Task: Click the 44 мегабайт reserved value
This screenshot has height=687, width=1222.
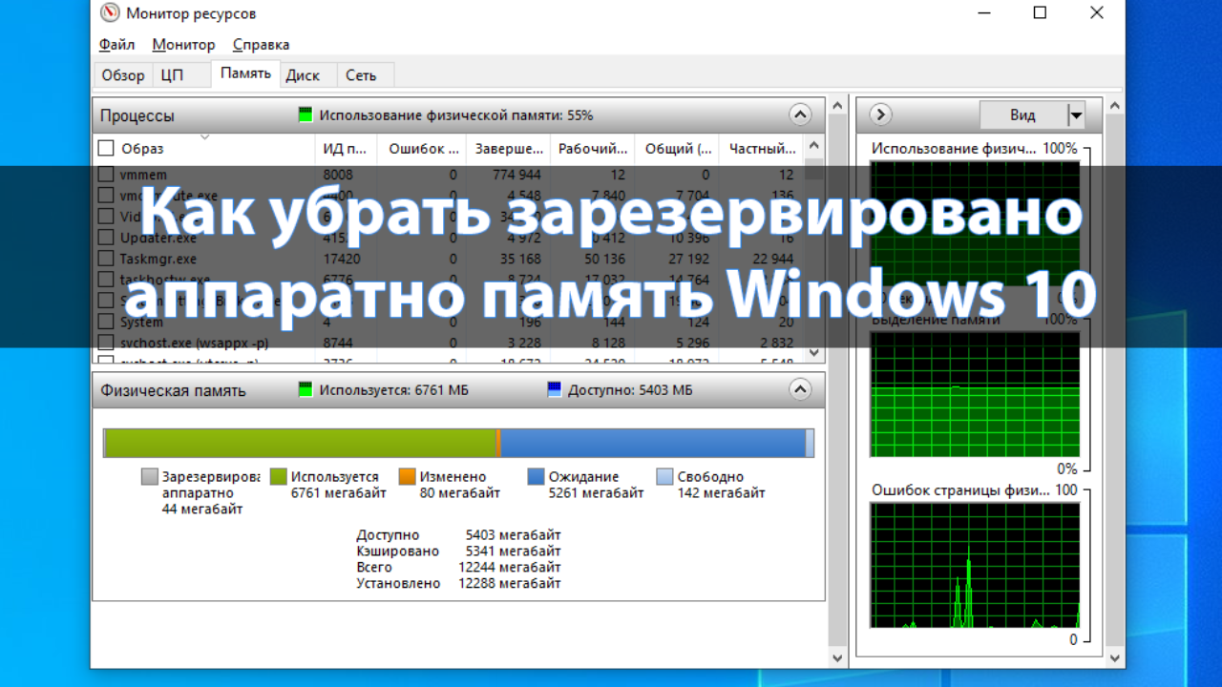Action: coord(202,510)
